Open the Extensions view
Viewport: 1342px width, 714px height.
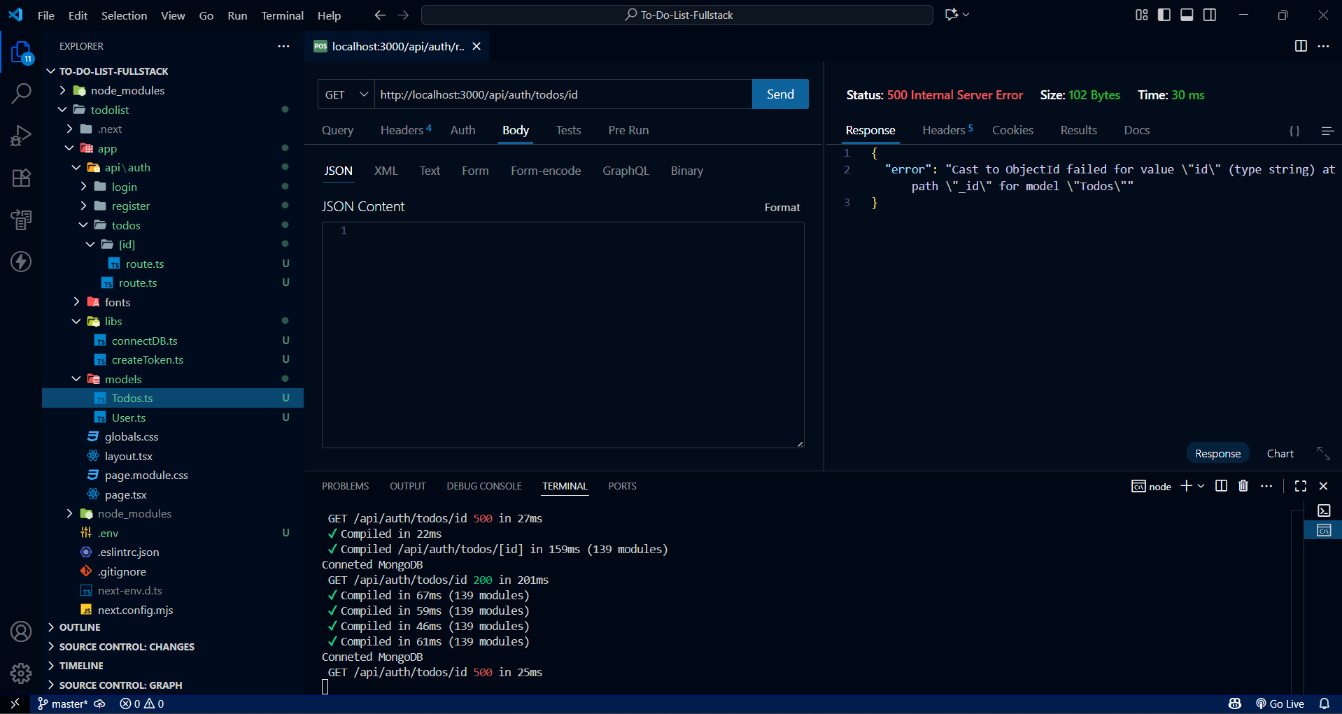pos(21,178)
